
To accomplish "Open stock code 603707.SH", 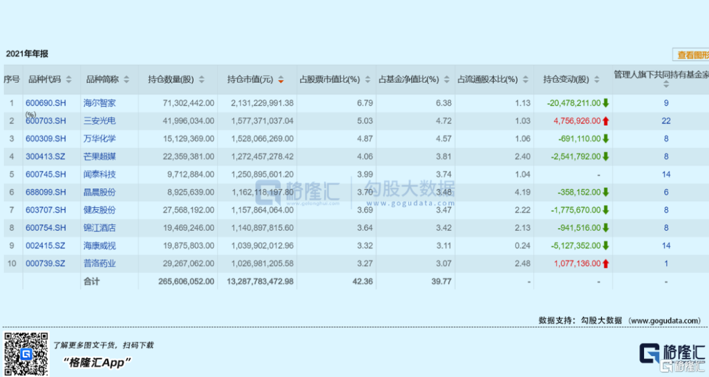I will point(46,210).
